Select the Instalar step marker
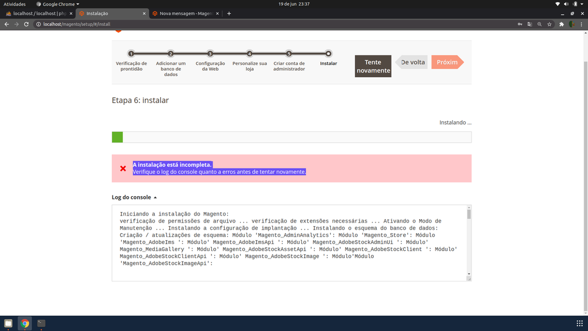The height and width of the screenshot is (331, 588). point(328,54)
